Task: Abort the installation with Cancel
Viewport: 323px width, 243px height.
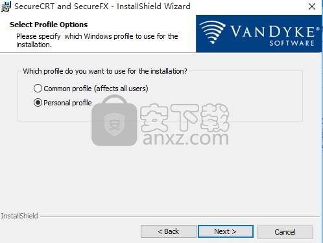Action: (x=285, y=232)
